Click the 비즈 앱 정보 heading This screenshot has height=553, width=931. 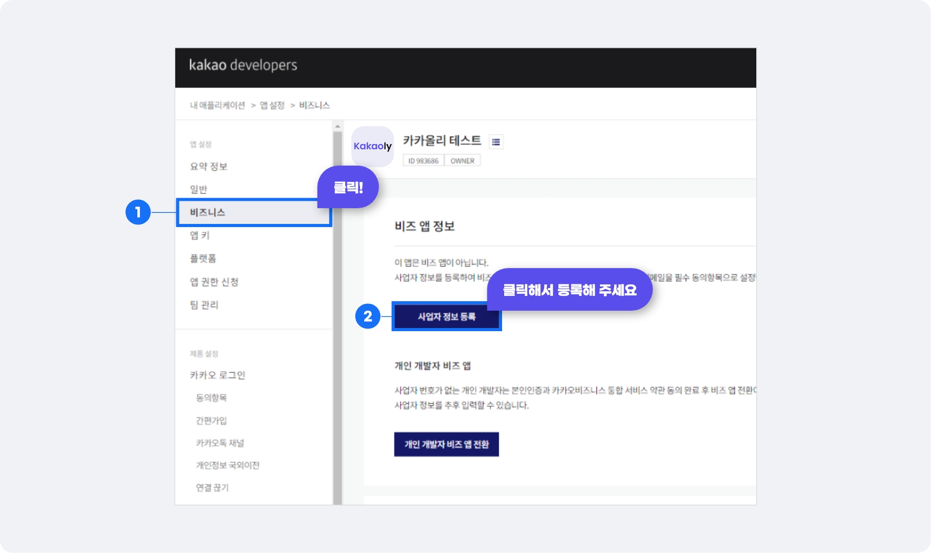pos(425,226)
